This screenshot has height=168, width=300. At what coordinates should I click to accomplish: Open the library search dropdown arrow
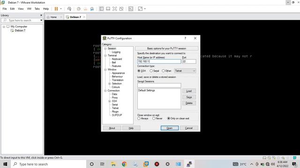[x=41, y=20]
